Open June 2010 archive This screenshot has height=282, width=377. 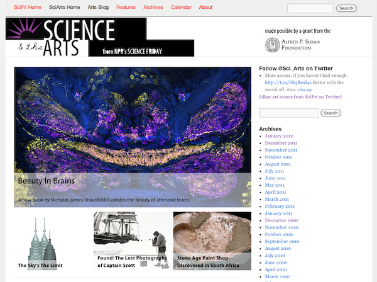276,262
